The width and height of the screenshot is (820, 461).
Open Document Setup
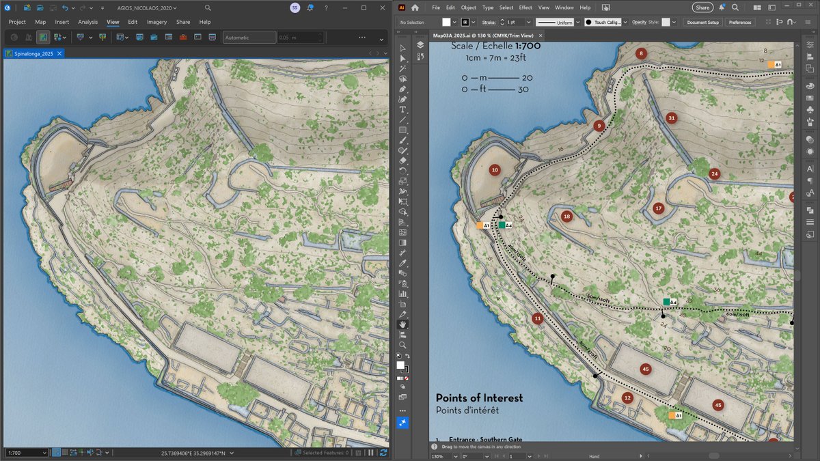click(702, 22)
